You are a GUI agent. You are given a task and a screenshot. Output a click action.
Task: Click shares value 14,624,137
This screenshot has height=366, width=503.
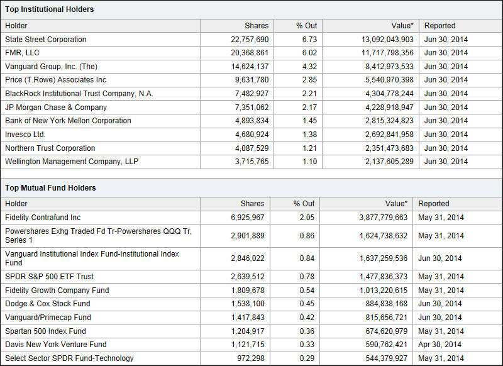[x=250, y=67]
